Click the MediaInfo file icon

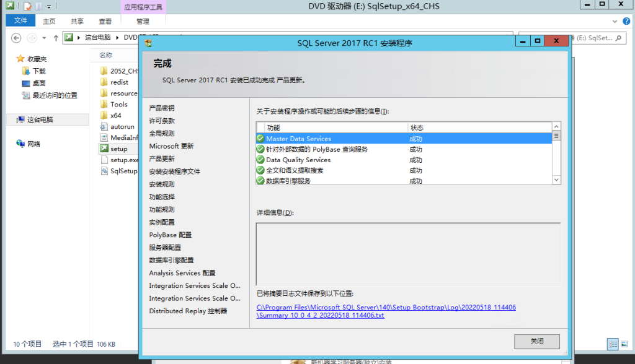point(103,137)
